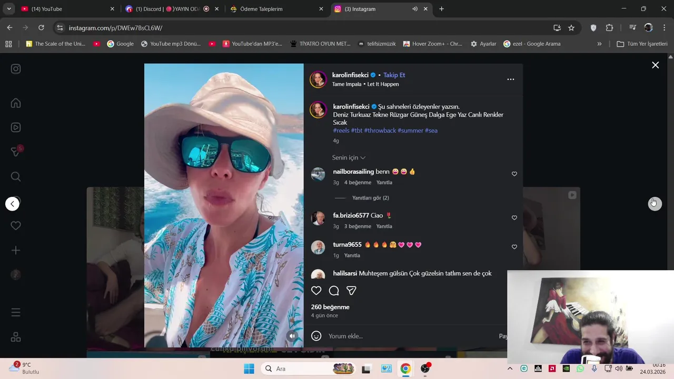Click the reel video of woman in hat
The height and width of the screenshot is (379, 674).
click(x=224, y=205)
